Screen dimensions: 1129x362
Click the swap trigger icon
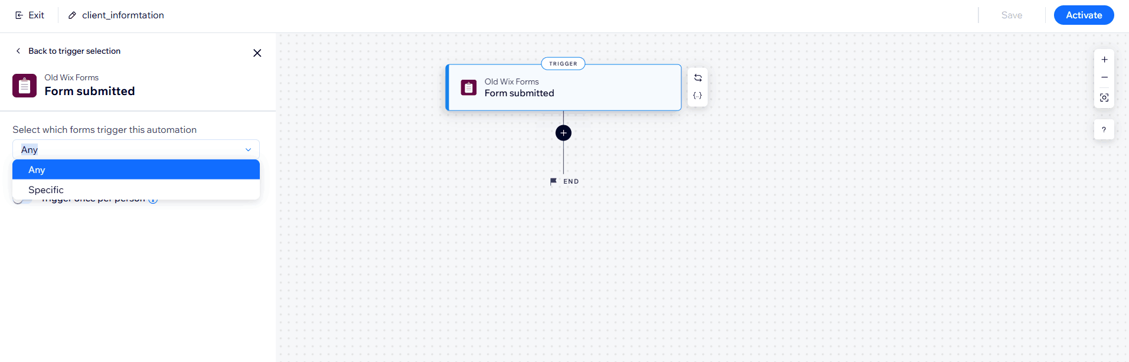(698, 78)
